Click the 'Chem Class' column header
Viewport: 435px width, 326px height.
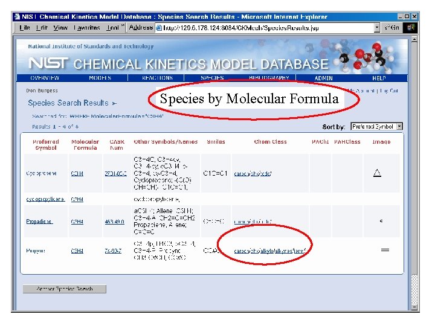270,142
